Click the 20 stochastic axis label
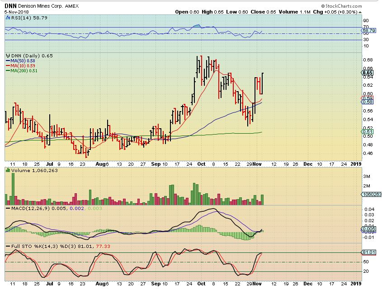 pyautogui.click(x=366, y=271)
